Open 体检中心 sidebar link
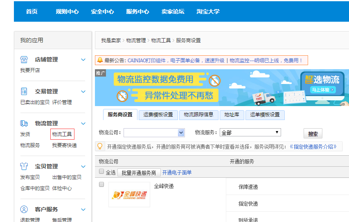The width and height of the screenshot is (349, 222). pos(62,188)
